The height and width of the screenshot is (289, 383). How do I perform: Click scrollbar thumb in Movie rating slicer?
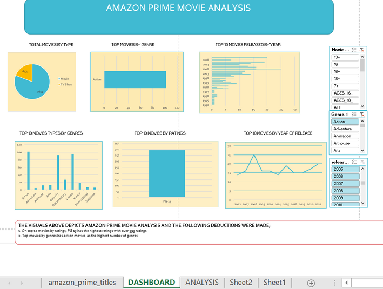(x=362, y=65)
